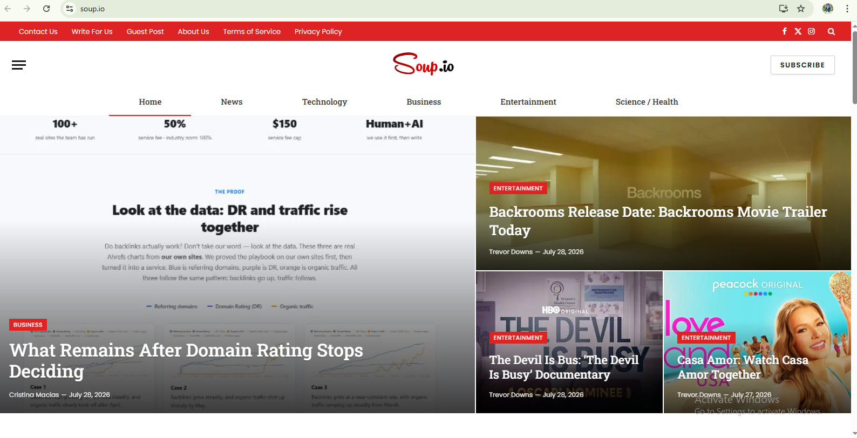Bookmark this page with the star icon
This screenshot has width=857, height=438.
pos(801,9)
